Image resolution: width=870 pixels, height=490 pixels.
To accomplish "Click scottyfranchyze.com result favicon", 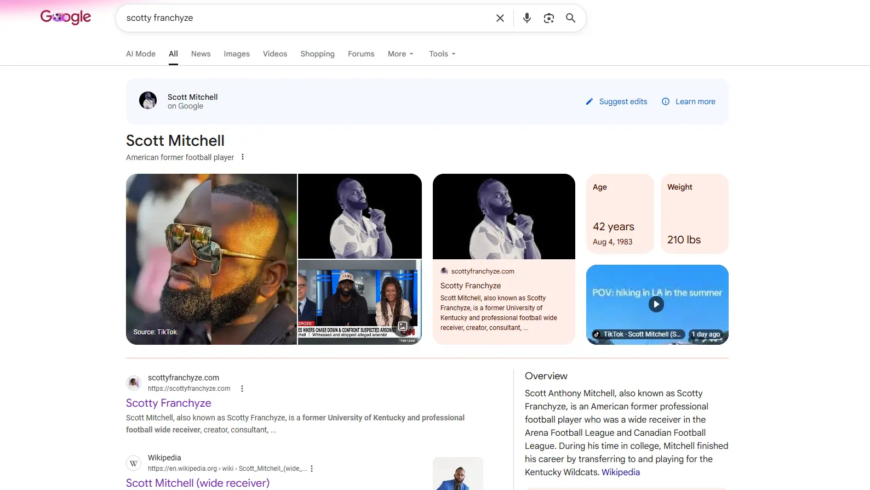I will pos(134,383).
